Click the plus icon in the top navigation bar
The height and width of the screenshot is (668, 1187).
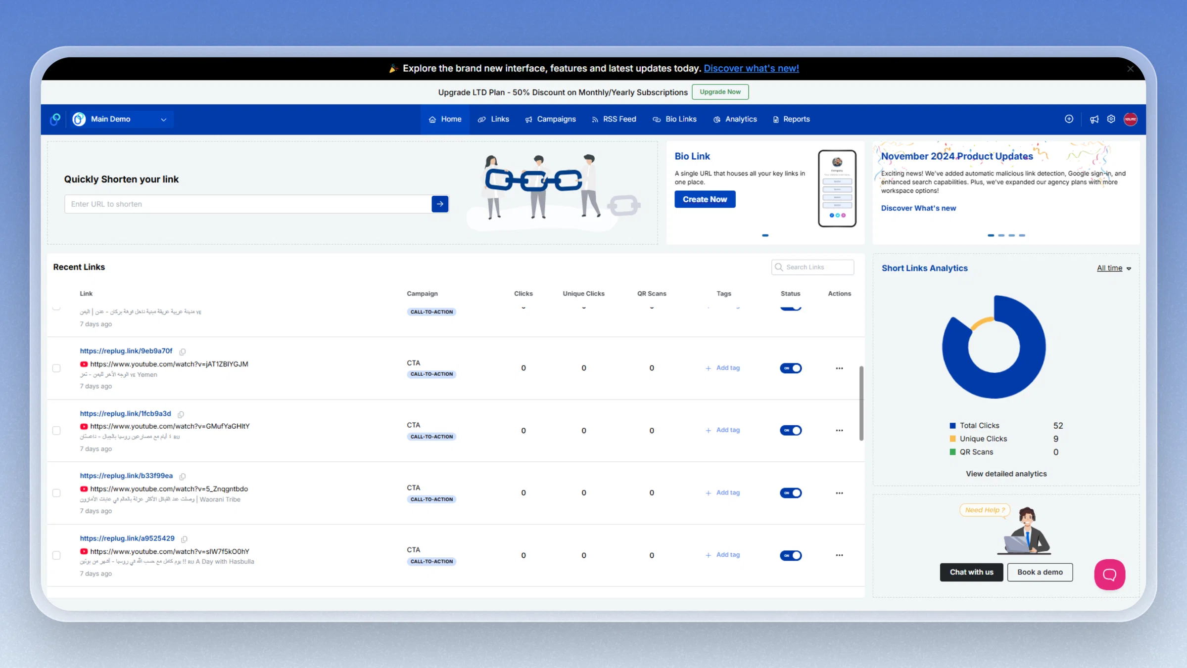click(1069, 119)
